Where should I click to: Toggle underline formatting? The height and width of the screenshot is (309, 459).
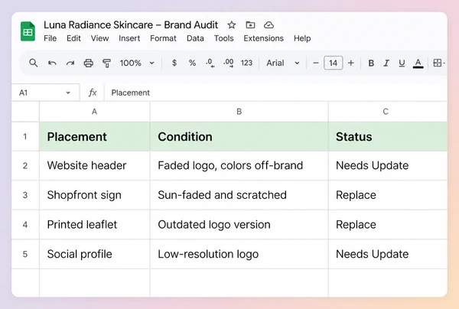pos(402,63)
